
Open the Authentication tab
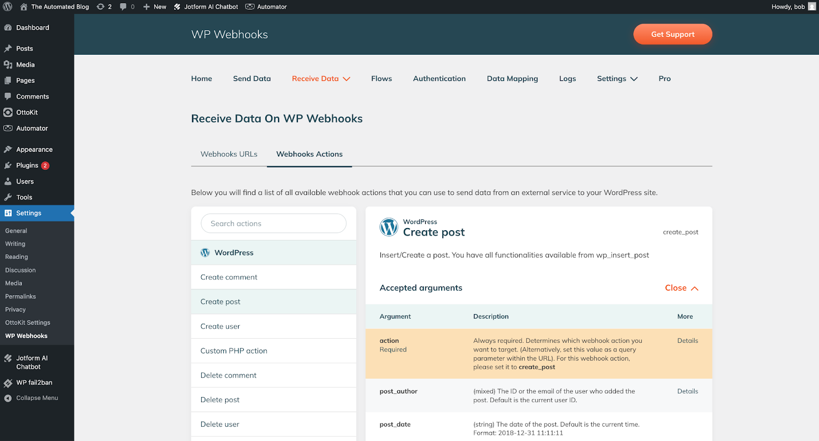click(439, 78)
